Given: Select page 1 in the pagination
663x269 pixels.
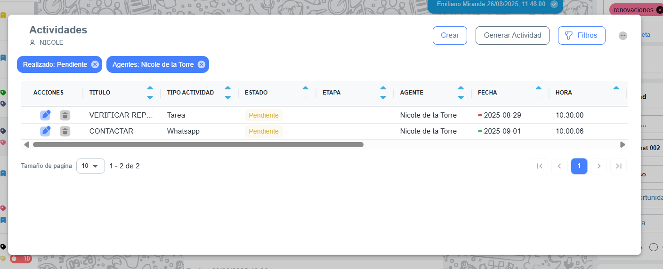Looking at the screenshot, I should coord(579,166).
